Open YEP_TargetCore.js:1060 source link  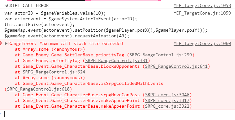tap(202, 44)
